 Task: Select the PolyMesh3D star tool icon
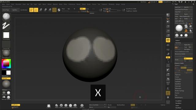(190, 27)
